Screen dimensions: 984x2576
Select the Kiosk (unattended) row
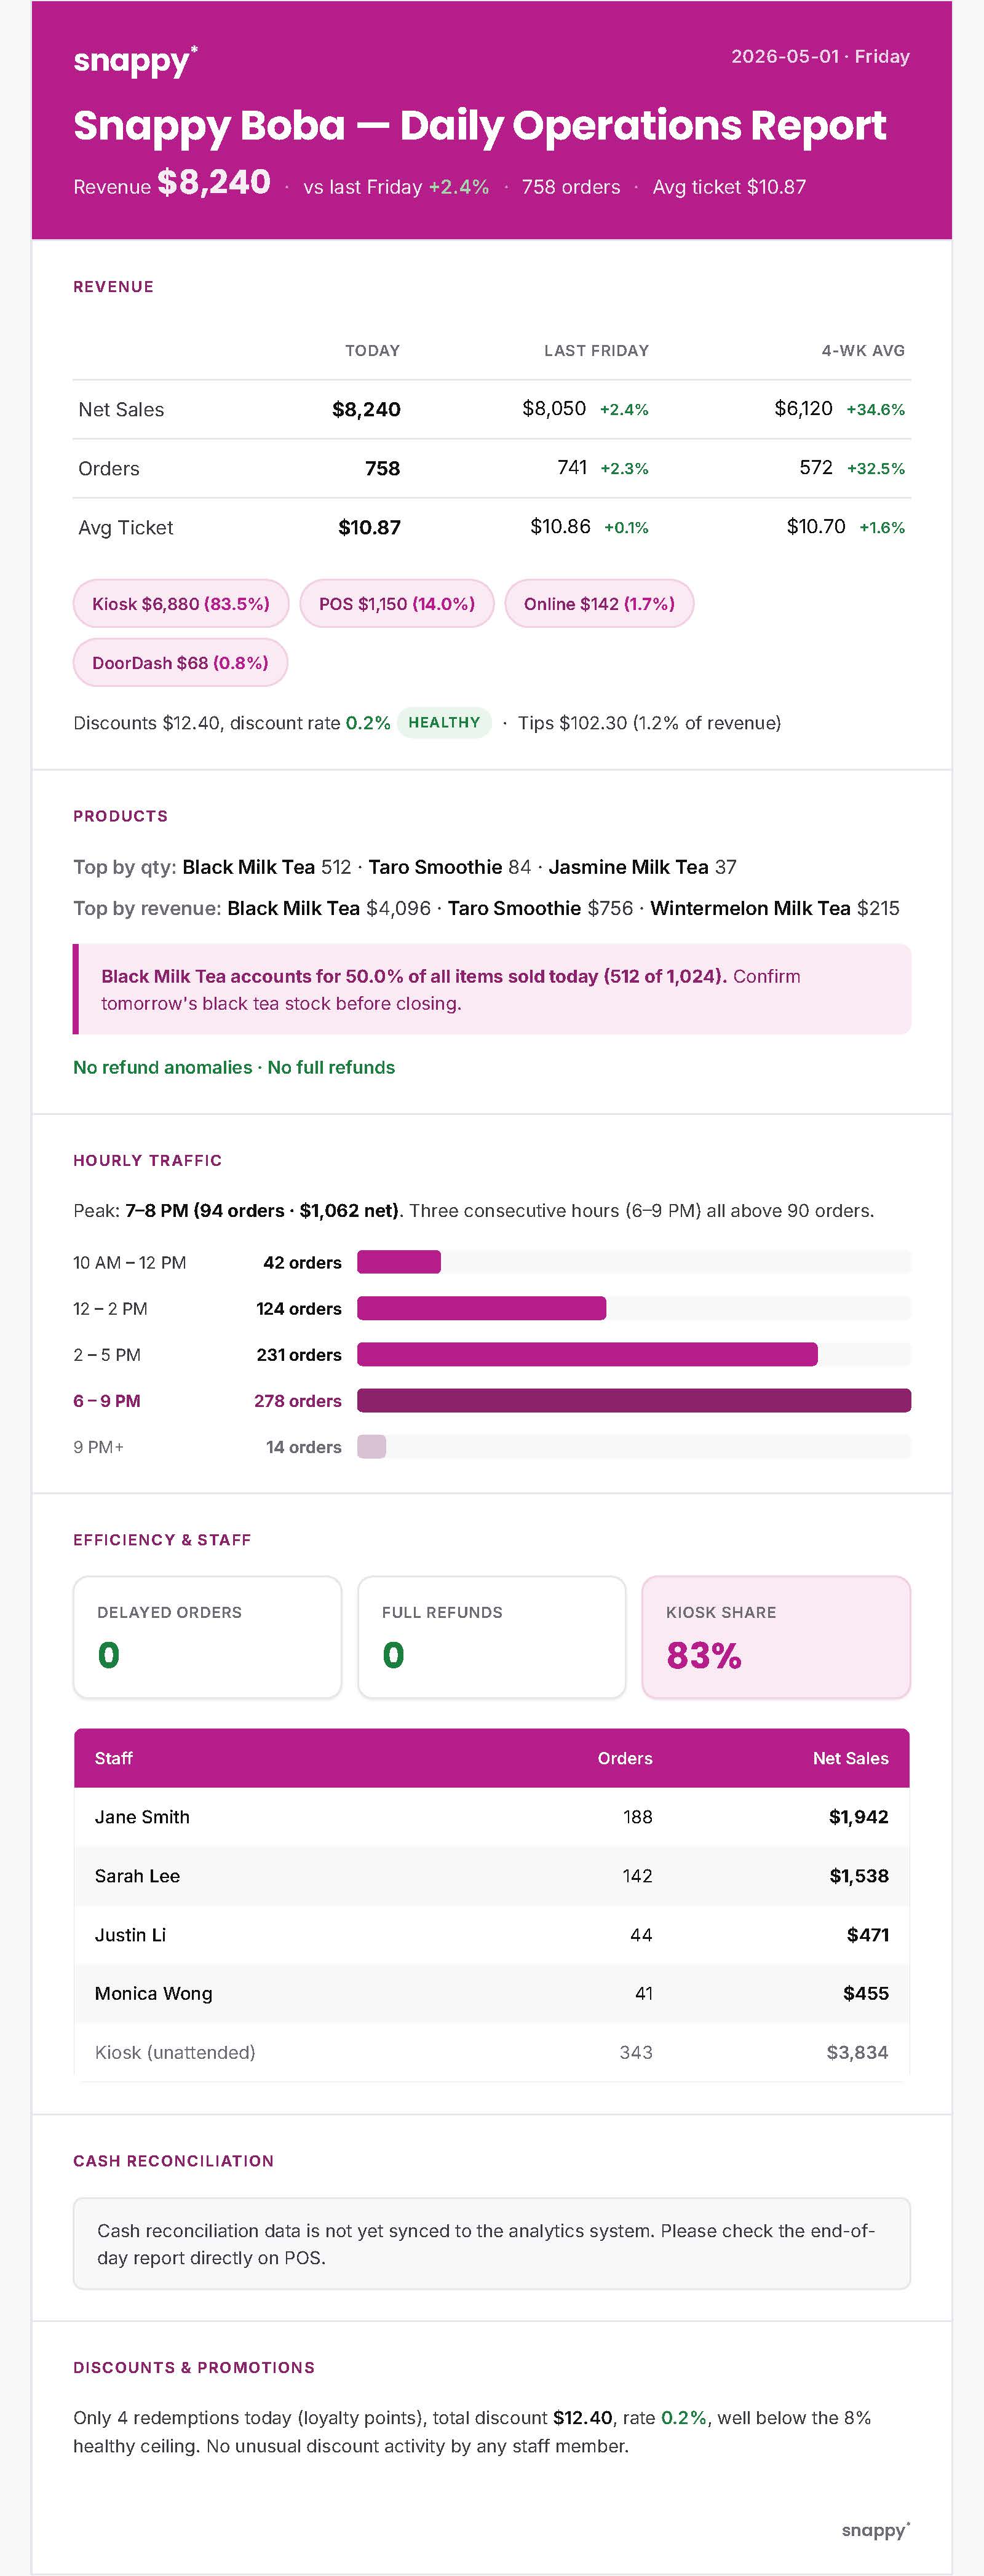(492, 2052)
